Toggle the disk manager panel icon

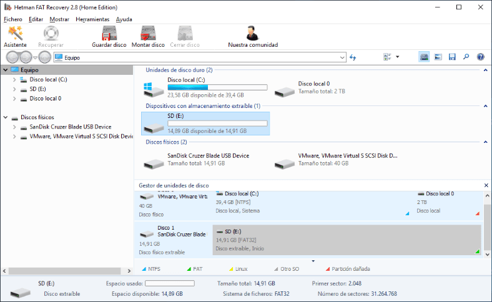424,57
